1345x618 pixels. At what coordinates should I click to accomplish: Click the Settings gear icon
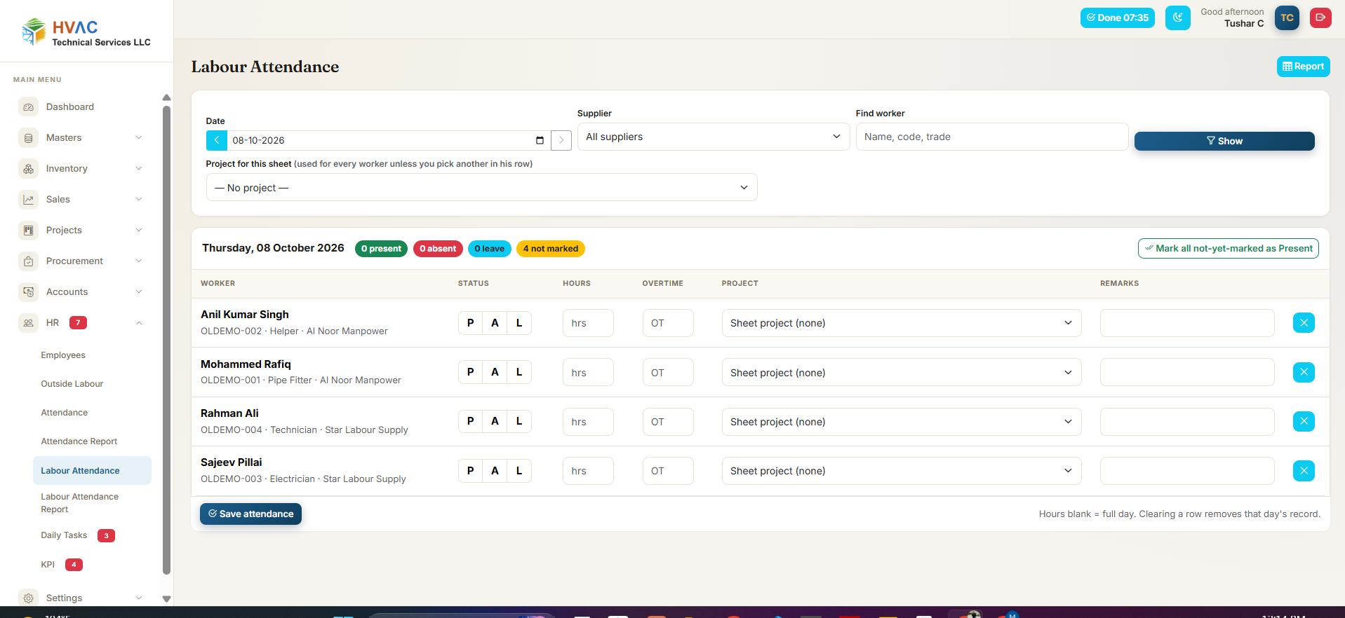coord(29,598)
